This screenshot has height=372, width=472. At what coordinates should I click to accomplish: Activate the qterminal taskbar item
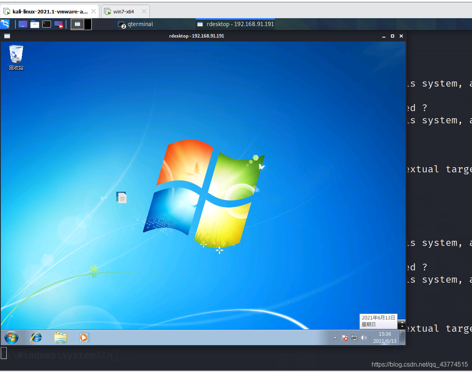point(136,25)
